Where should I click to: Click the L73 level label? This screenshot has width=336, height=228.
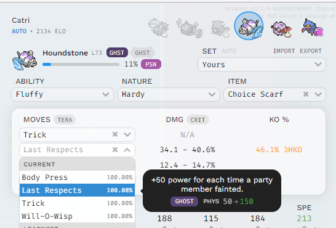[x=97, y=53]
